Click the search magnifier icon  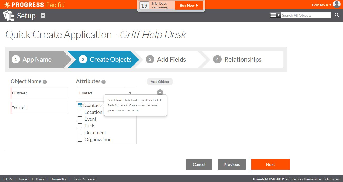pyautogui.click(x=337, y=15)
